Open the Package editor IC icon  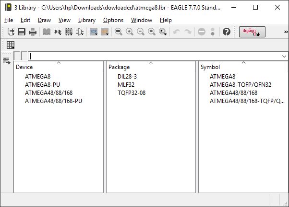coord(69,32)
